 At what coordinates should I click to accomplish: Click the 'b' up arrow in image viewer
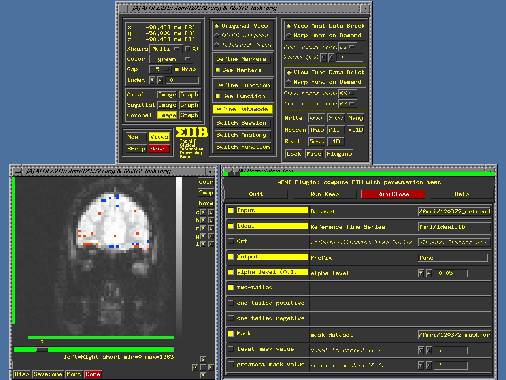tap(211, 220)
